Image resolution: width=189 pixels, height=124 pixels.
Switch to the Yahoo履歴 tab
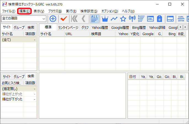tap(100, 27)
